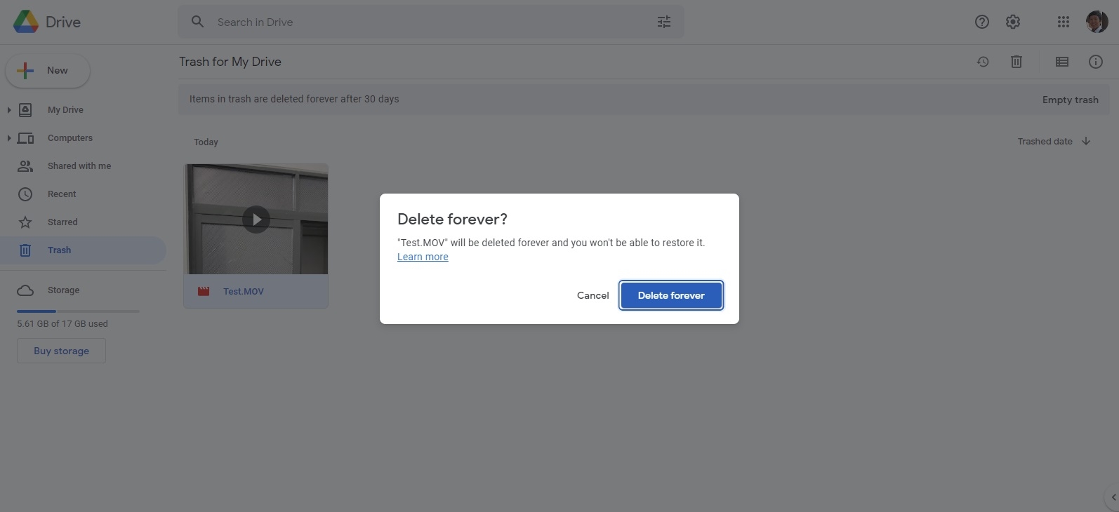Click the 5.61 GB of 17 GB used text
This screenshot has height=512, width=1119.
62,324
